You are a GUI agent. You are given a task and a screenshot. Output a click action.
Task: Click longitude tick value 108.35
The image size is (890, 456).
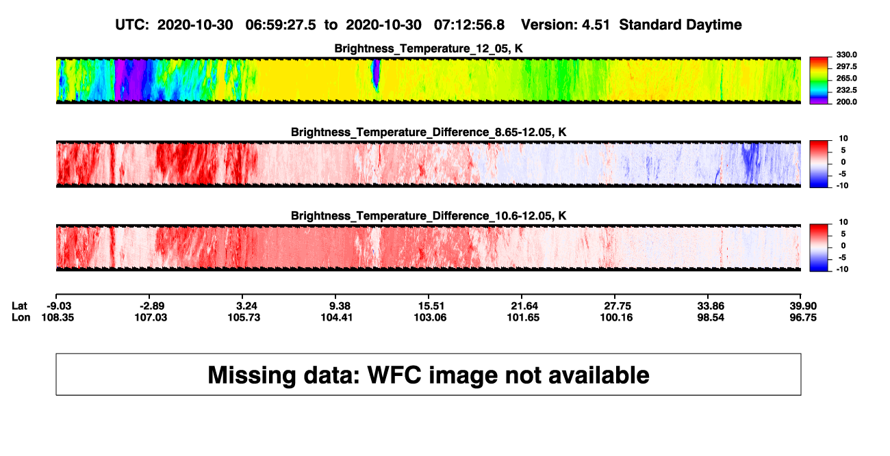(56, 317)
